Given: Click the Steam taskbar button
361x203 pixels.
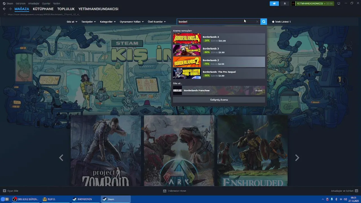Looking at the screenshot, I should click(116, 199).
